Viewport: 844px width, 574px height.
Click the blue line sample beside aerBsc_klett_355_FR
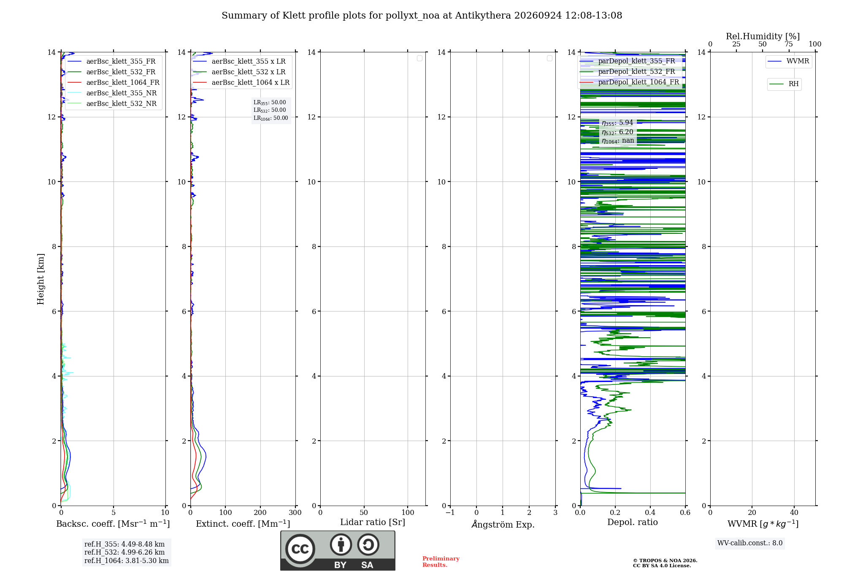pos(74,62)
